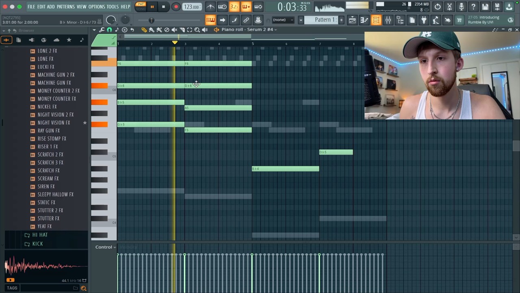Click the one-click audio recording microphone icon
The width and height of the screenshot is (520, 293).
pos(461,7)
